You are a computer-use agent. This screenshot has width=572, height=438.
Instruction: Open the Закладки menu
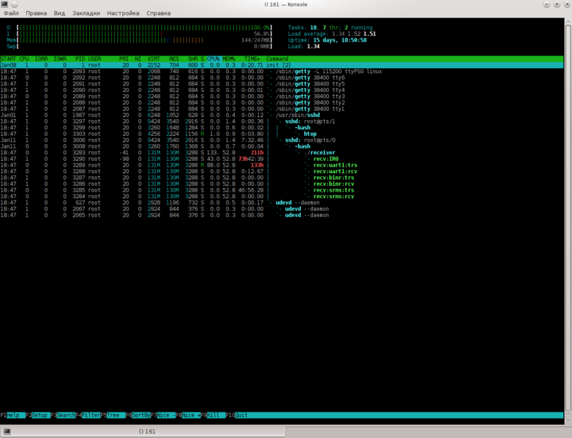pyautogui.click(x=86, y=13)
